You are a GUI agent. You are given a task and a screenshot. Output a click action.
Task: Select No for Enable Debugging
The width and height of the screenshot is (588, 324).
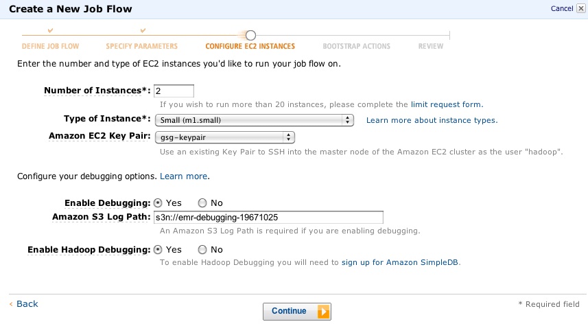click(202, 203)
